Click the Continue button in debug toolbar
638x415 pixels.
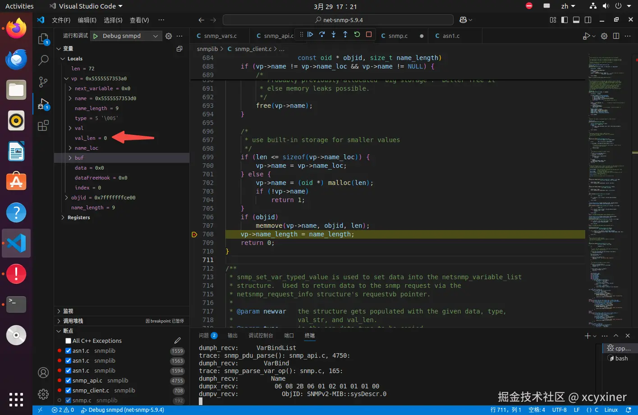310,34
